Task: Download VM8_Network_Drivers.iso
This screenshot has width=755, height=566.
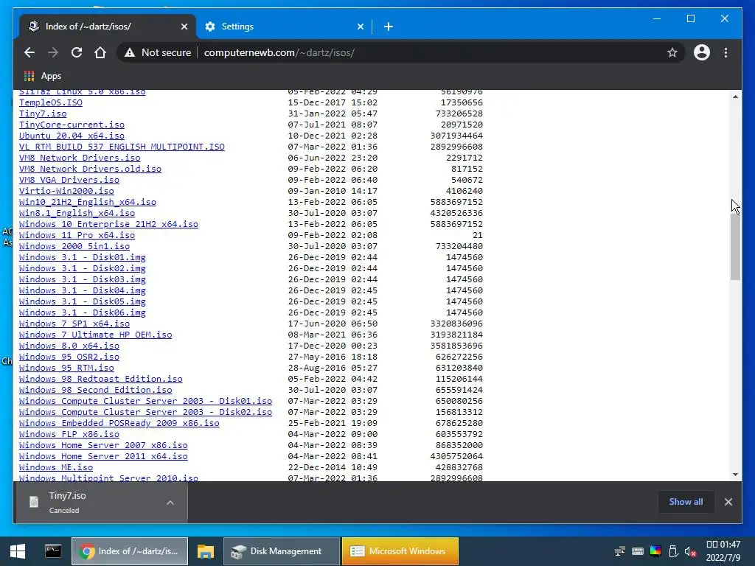Action: [x=80, y=158]
